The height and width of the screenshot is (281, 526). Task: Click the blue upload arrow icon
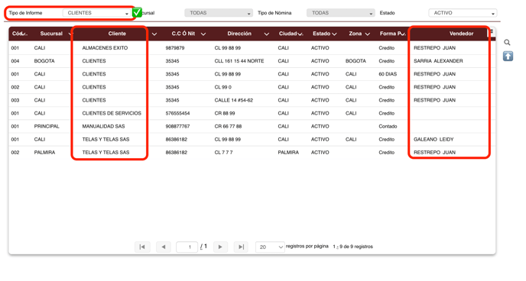[508, 56]
